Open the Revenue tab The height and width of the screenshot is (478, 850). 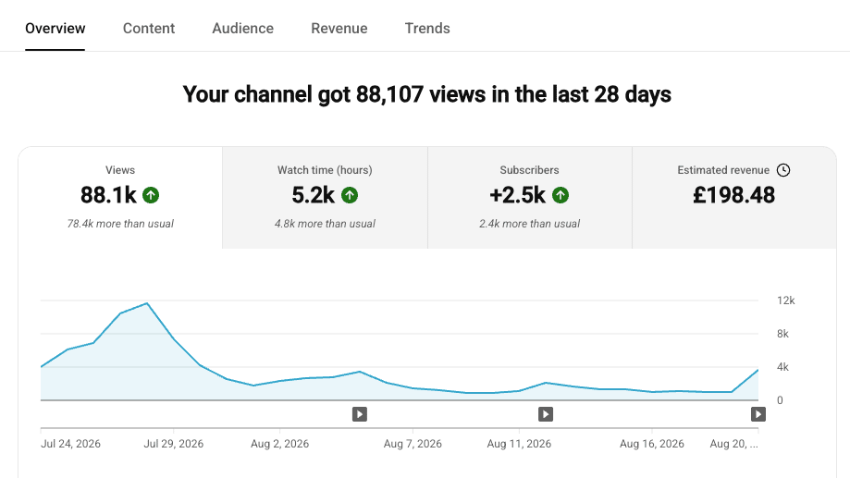point(339,28)
